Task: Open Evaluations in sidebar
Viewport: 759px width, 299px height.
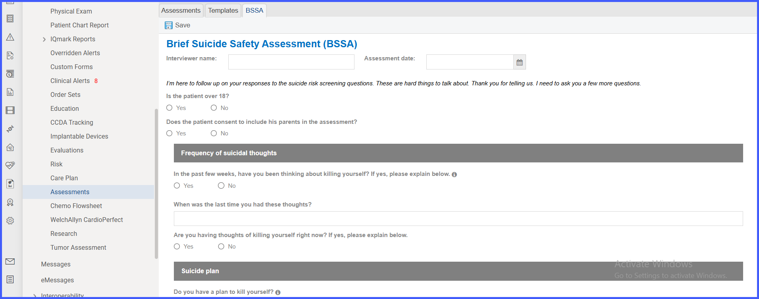Action: 67,150
